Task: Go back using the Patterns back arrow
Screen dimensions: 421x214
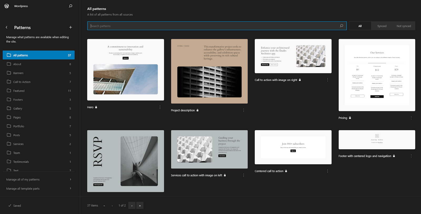Action: [x=7, y=27]
